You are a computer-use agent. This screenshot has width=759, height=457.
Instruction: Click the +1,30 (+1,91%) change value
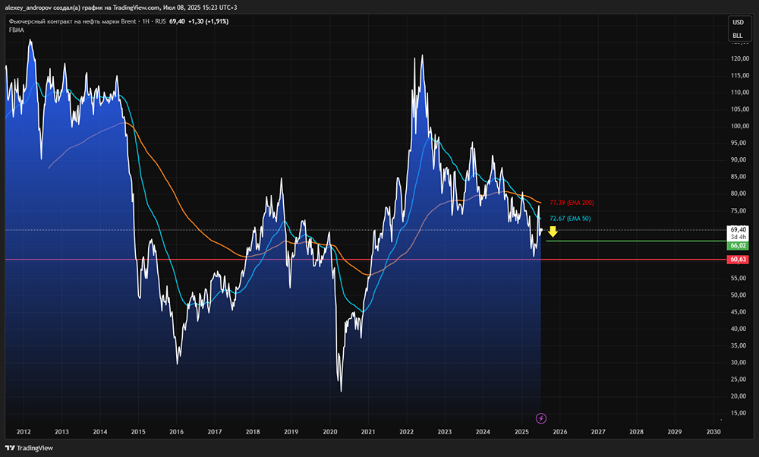point(208,21)
